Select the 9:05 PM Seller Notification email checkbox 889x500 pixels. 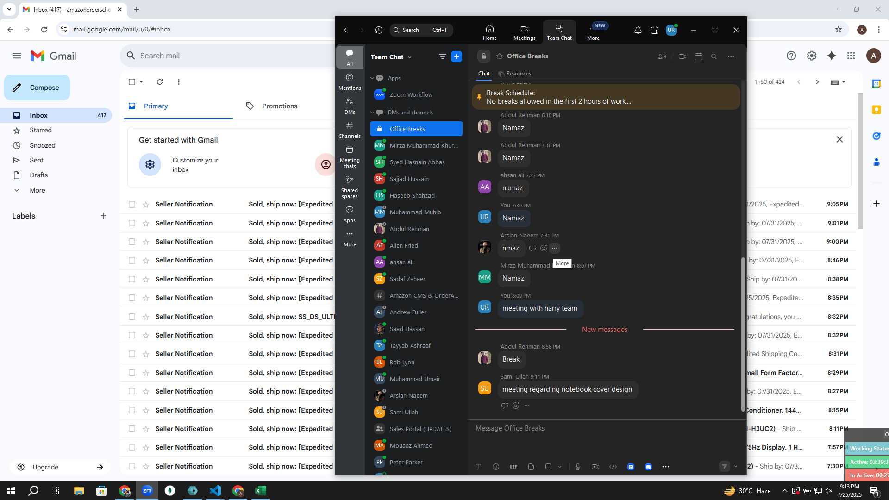(x=132, y=204)
